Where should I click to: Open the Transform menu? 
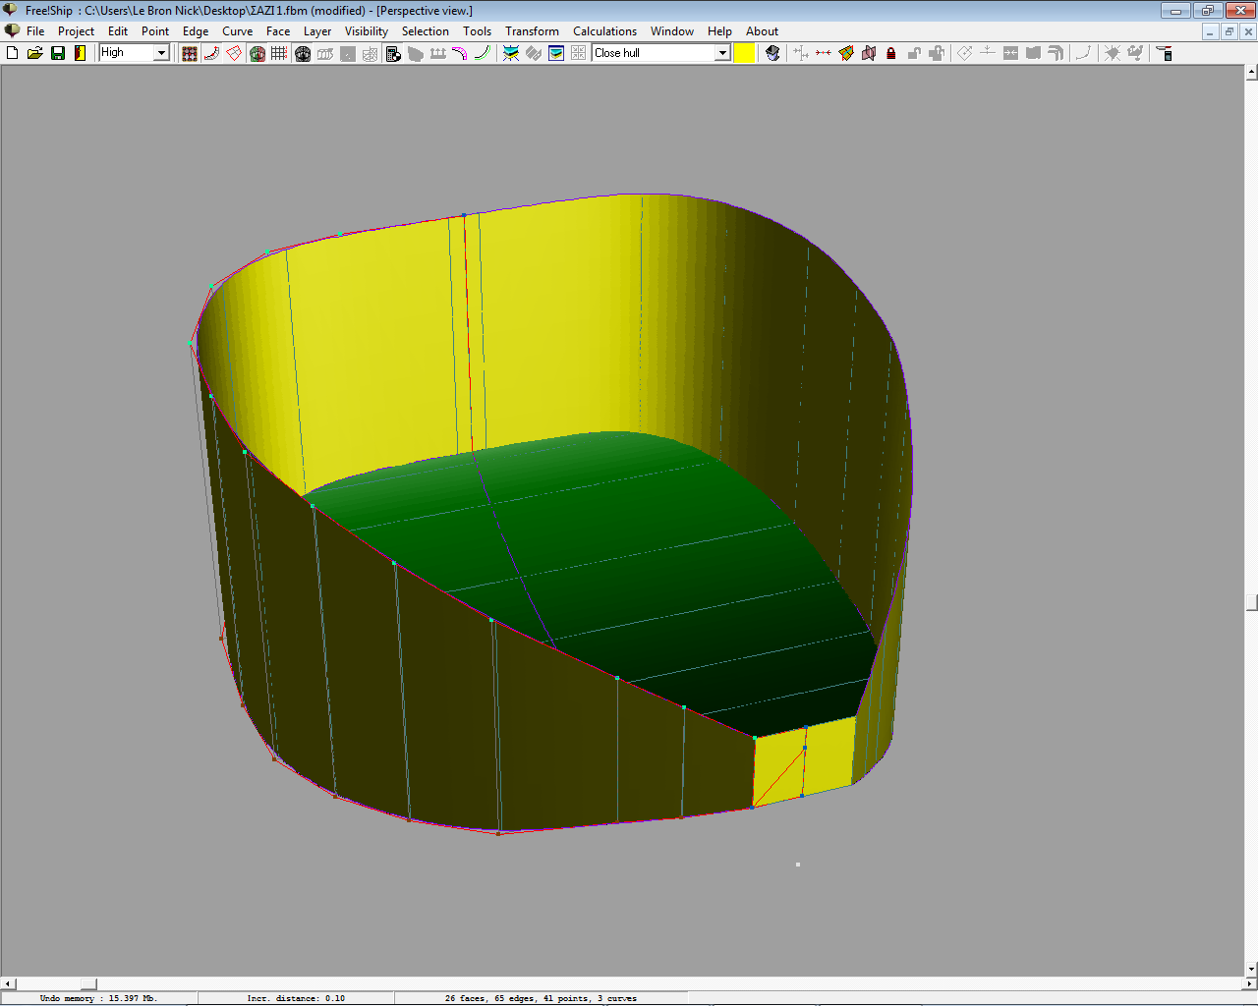[532, 31]
